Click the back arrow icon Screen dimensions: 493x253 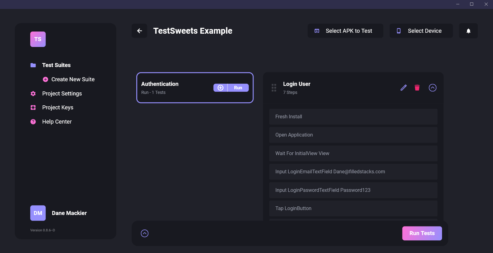(x=139, y=31)
